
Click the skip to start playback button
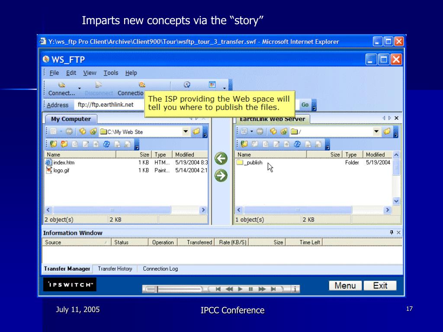(x=218, y=289)
